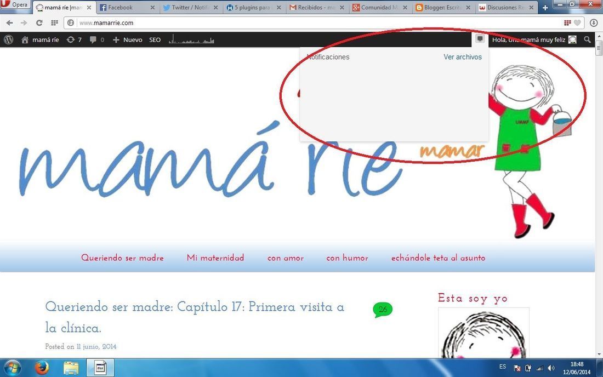The width and height of the screenshot is (603, 377).
Task: Open the Opera menu button
Action: [x=15, y=4]
